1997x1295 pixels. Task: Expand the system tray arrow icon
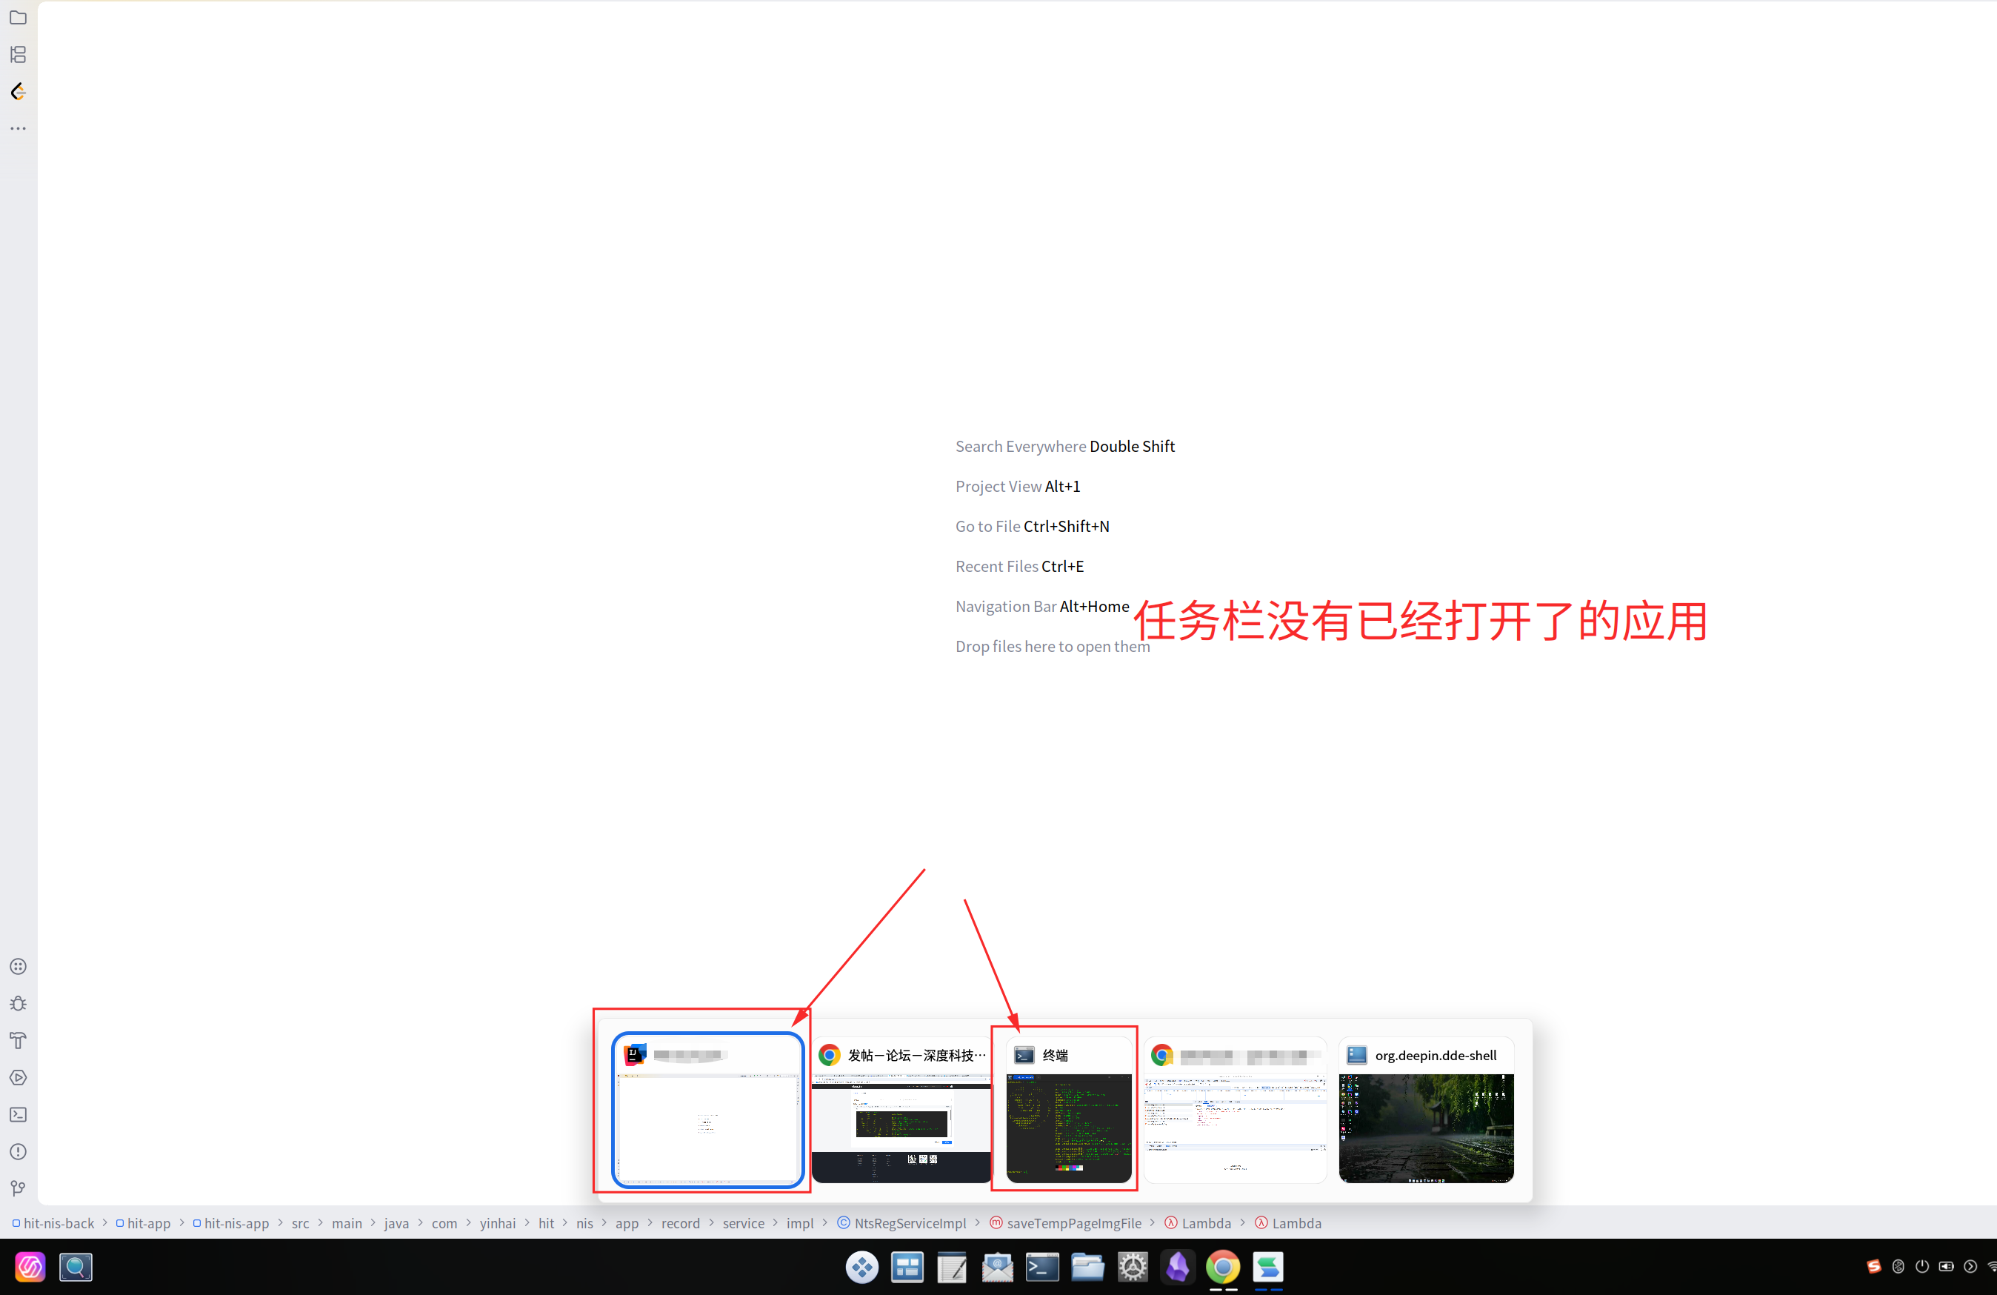click(1970, 1266)
